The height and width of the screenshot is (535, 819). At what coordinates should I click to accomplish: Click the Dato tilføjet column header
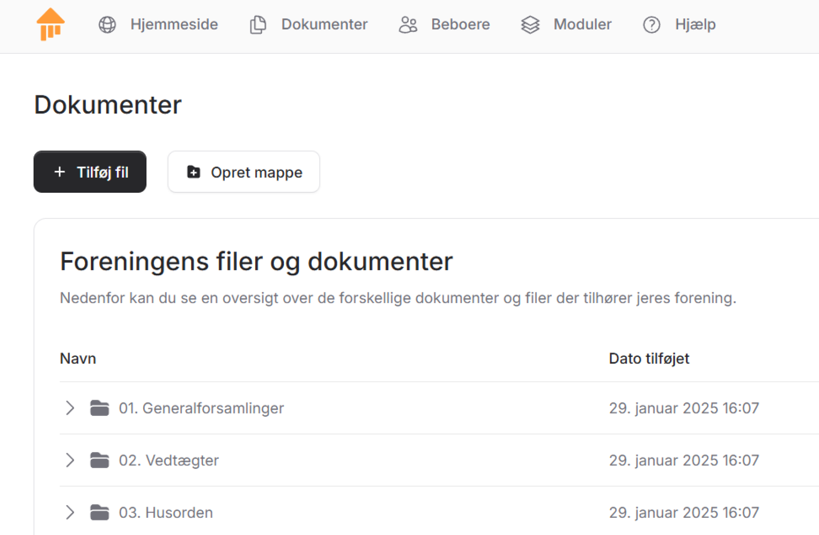(x=649, y=359)
